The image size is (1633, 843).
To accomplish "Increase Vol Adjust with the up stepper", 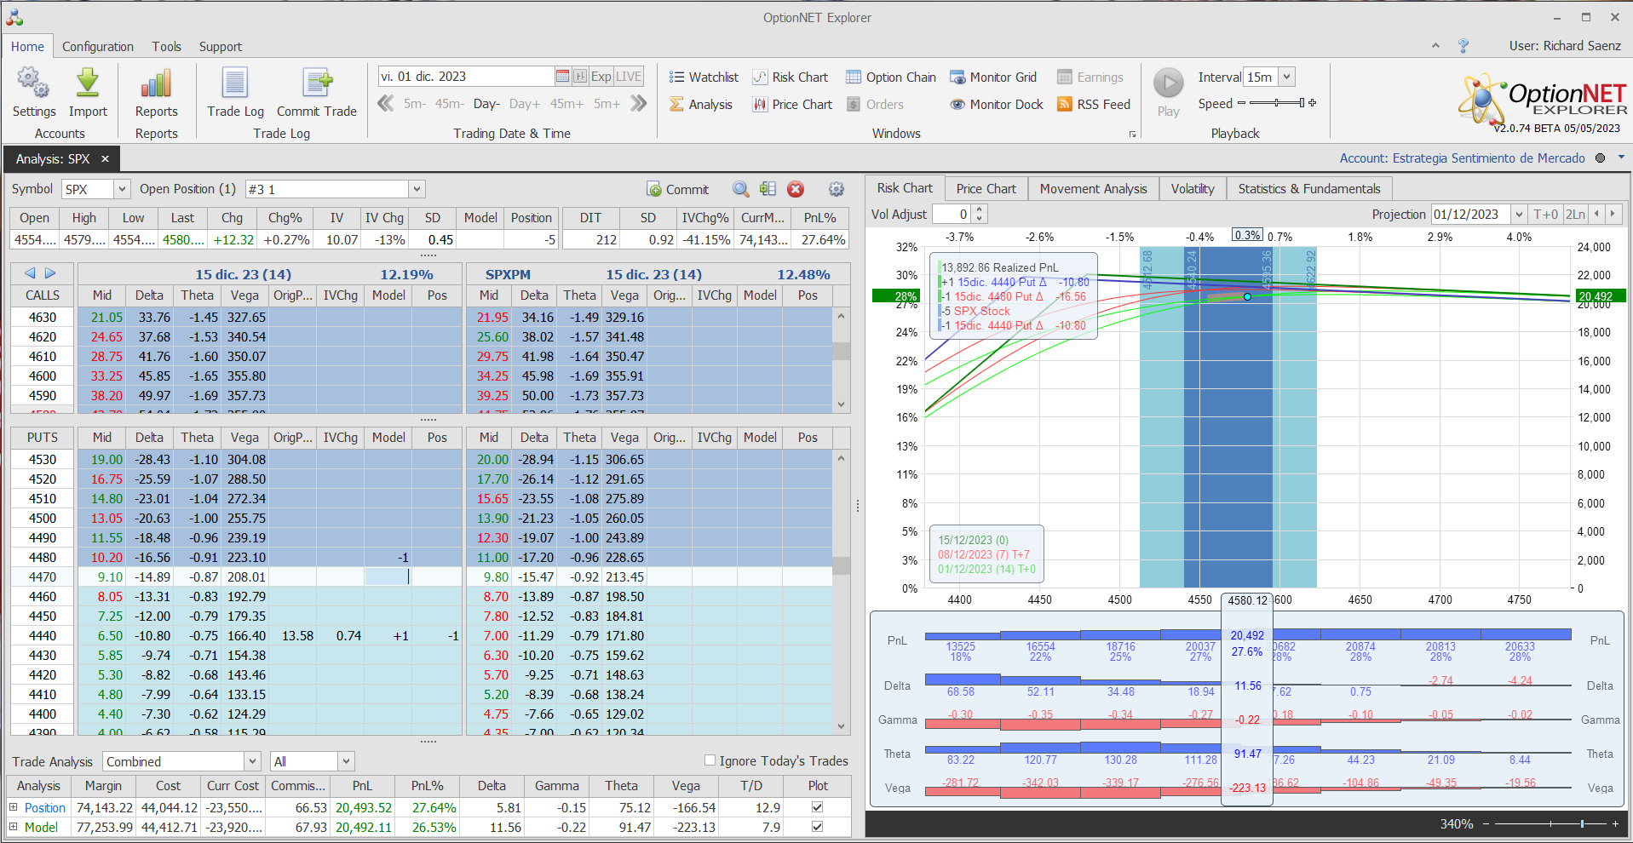I will pyautogui.click(x=980, y=210).
